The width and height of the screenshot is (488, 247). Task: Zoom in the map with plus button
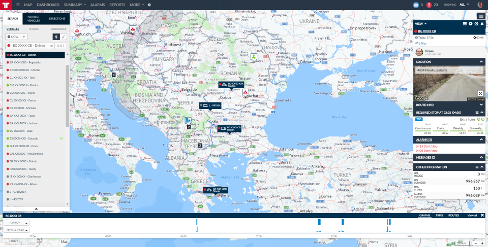tap(482, 243)
